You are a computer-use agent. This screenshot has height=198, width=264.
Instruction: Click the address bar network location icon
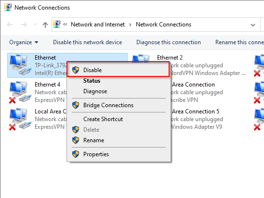coord(57,25)
